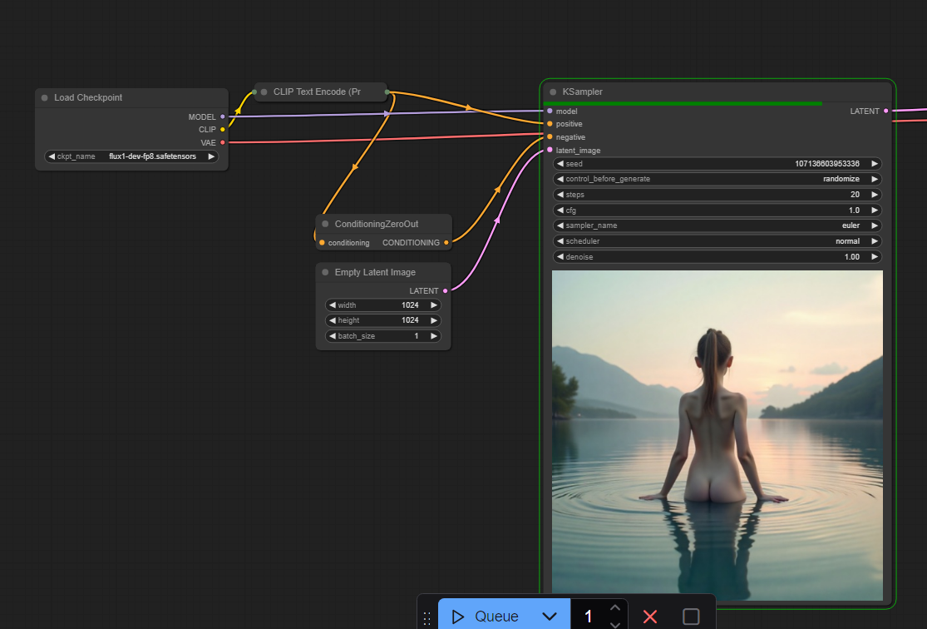Click the batch count field showing 1

[x=589, y=616]
